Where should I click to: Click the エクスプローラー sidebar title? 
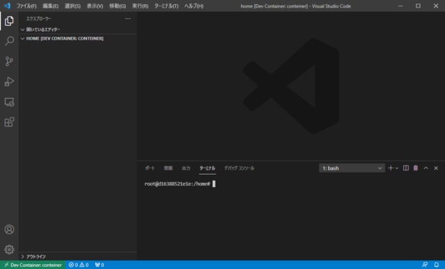click(x=39, y=19)
